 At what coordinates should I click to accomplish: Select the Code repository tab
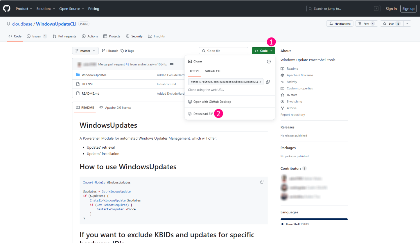(x=15, y=36)
